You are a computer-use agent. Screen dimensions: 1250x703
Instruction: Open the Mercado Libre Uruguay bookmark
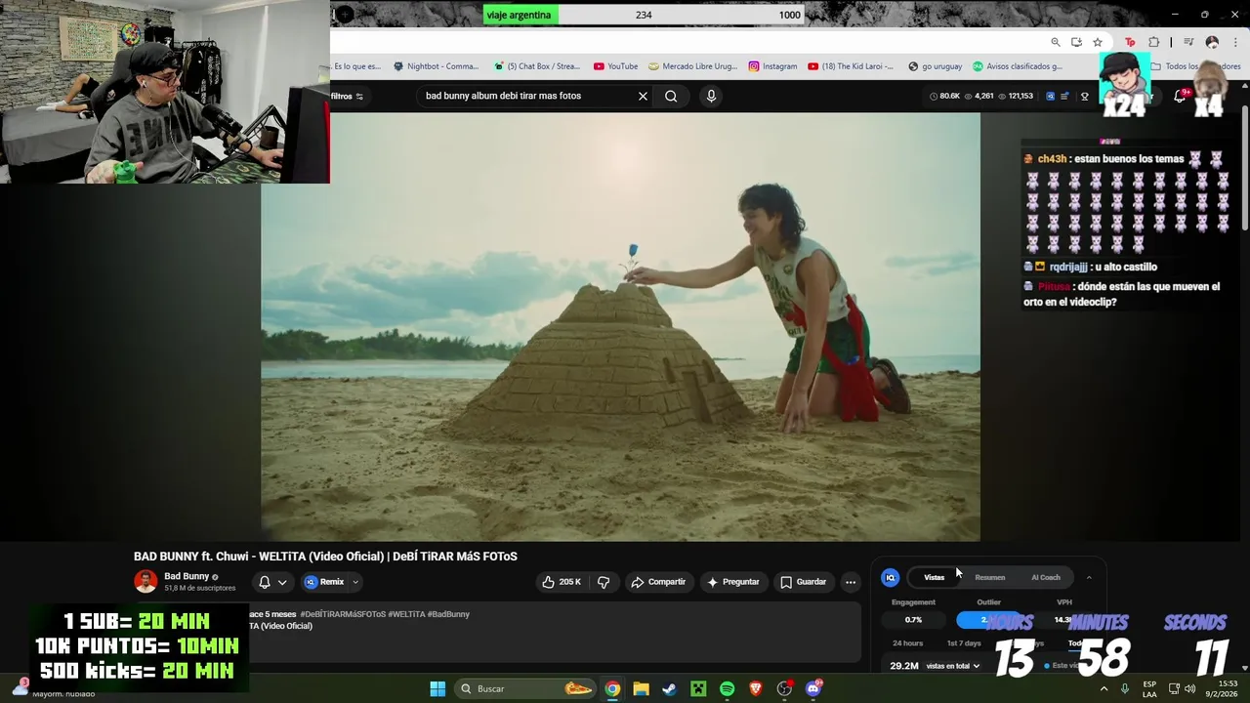point(692,66)
